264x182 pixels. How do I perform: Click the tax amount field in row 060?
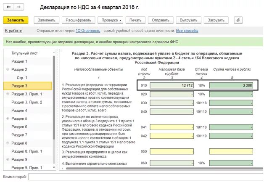click(231, 163)
